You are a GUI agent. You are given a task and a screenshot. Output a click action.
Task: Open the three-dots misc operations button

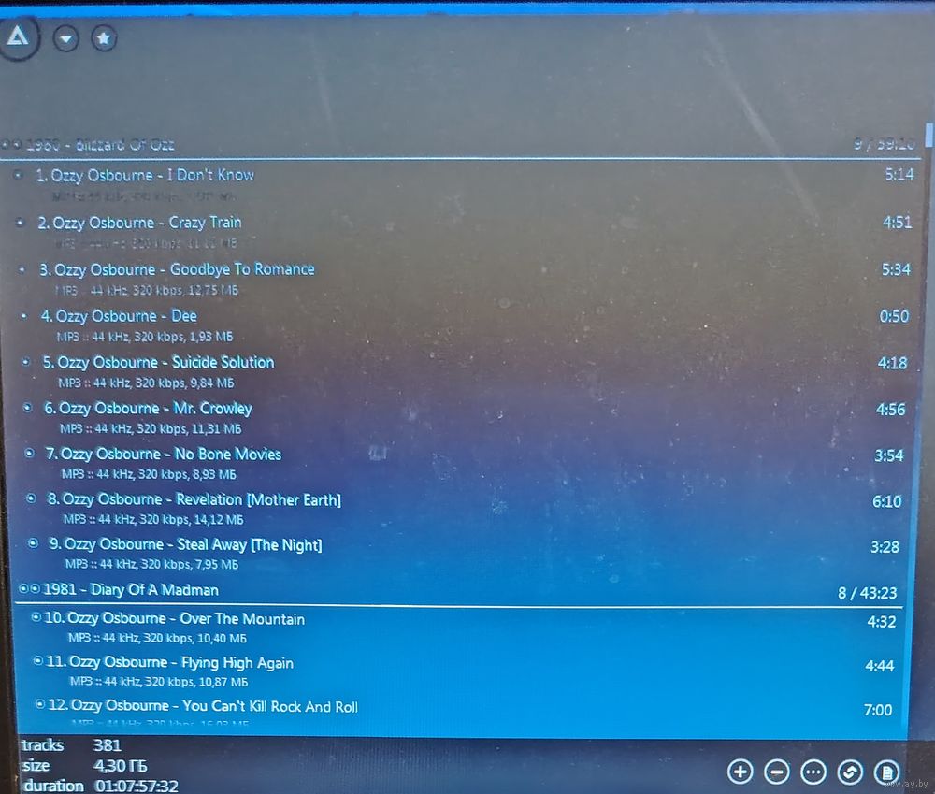(813, 772)
